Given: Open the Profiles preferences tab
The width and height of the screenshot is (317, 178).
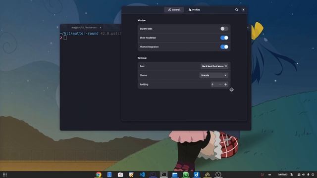Looking at the screenshot, I should tap(194, 10).
